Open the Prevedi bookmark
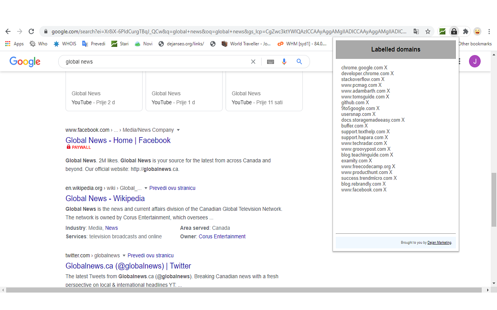 (x=94, y=44)
